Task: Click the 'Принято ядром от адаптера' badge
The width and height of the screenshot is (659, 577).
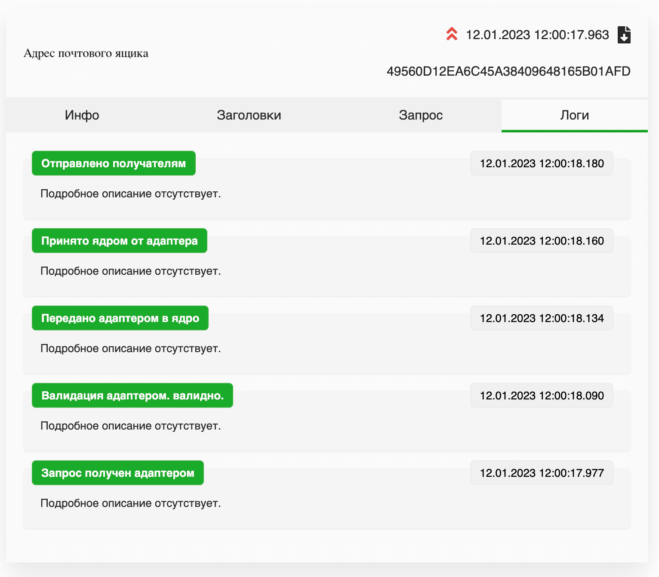Action: pyautogui.click(x=119, y=241)
